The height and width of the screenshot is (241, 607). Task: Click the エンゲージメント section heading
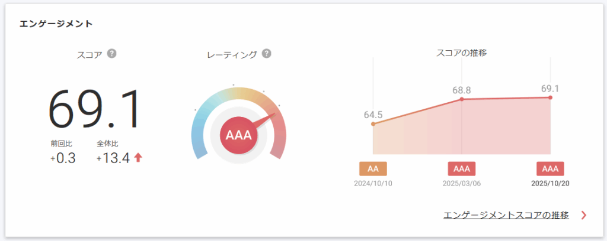click(x=56, y=24)
